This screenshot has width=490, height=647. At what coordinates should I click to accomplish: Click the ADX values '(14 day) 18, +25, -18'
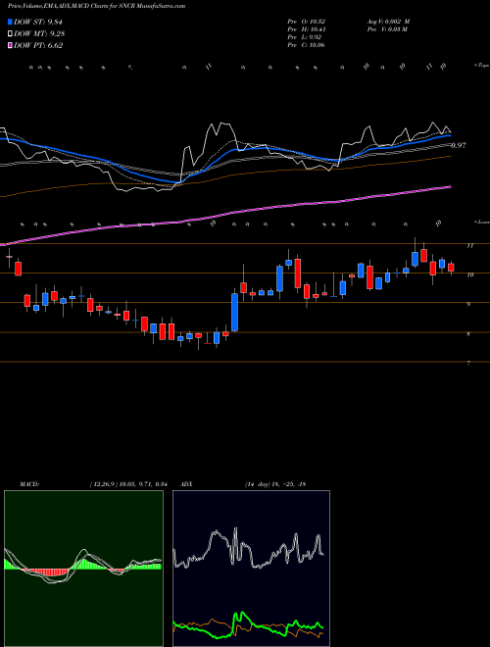275,484
